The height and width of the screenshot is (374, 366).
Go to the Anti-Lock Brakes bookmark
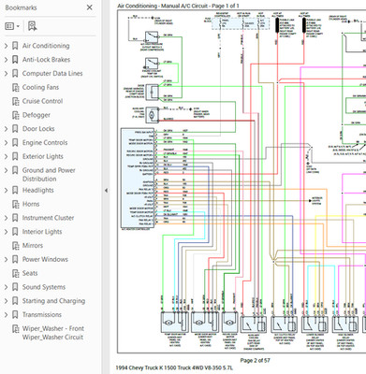pyautogui.click(x=46, y=60)
